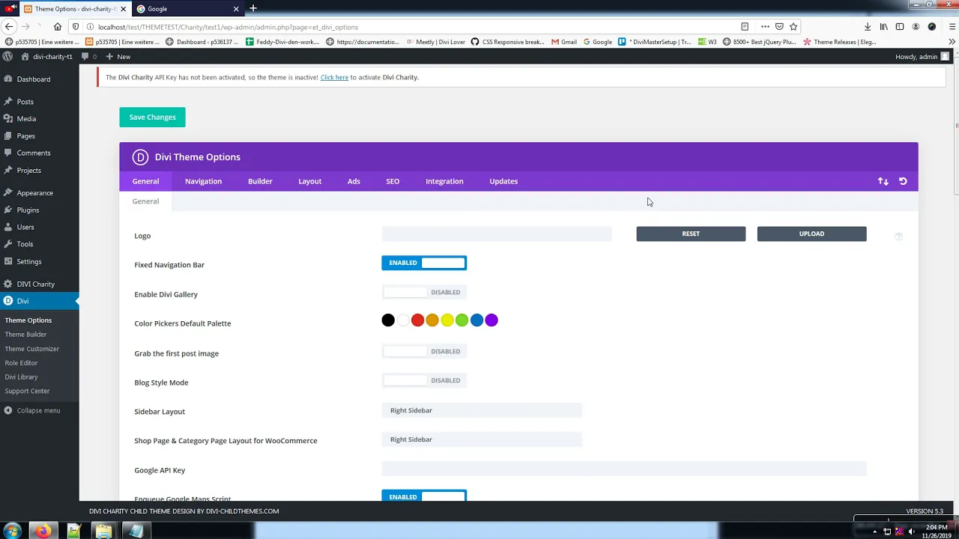
Task: Open Builder tab in Divi options
Action: pos(260,181)
